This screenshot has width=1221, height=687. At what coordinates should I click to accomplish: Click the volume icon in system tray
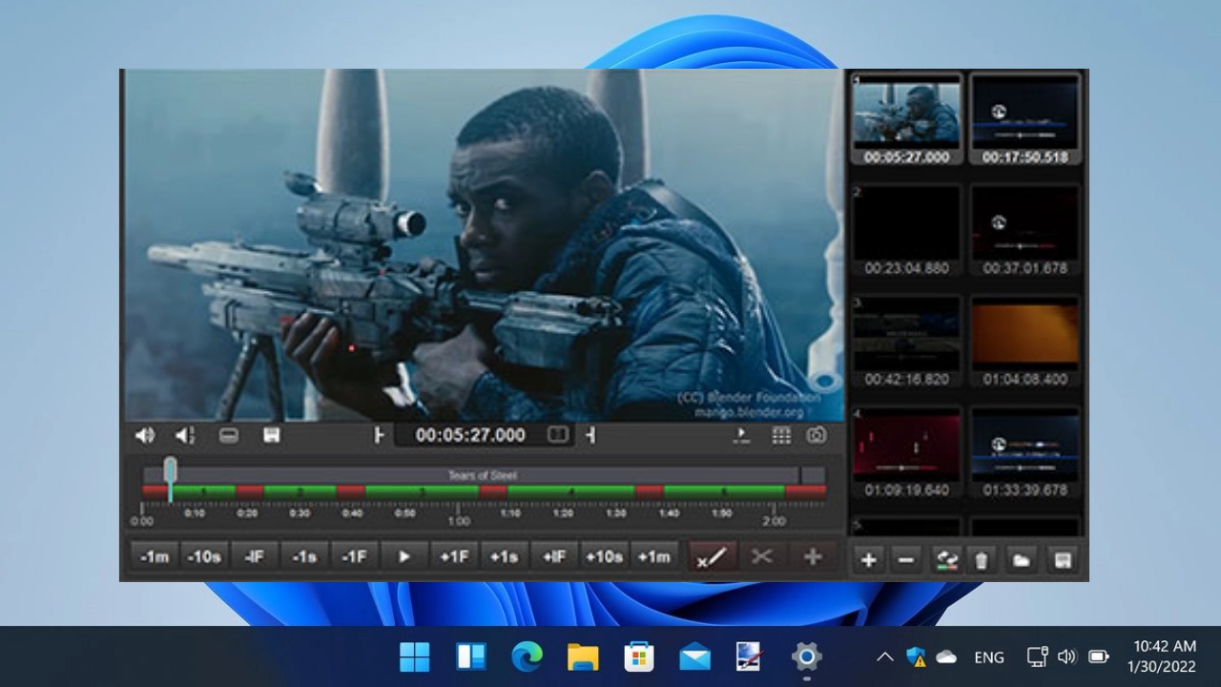pyautogui.click(x=1066, y=656)
